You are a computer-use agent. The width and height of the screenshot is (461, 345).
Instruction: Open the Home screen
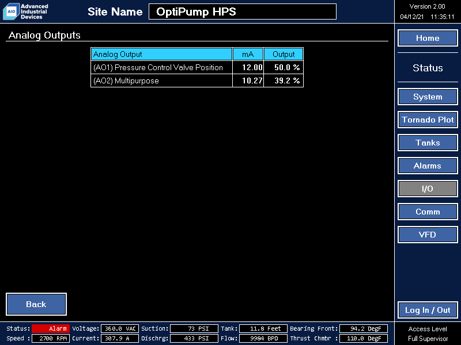(x=428, y=38)
